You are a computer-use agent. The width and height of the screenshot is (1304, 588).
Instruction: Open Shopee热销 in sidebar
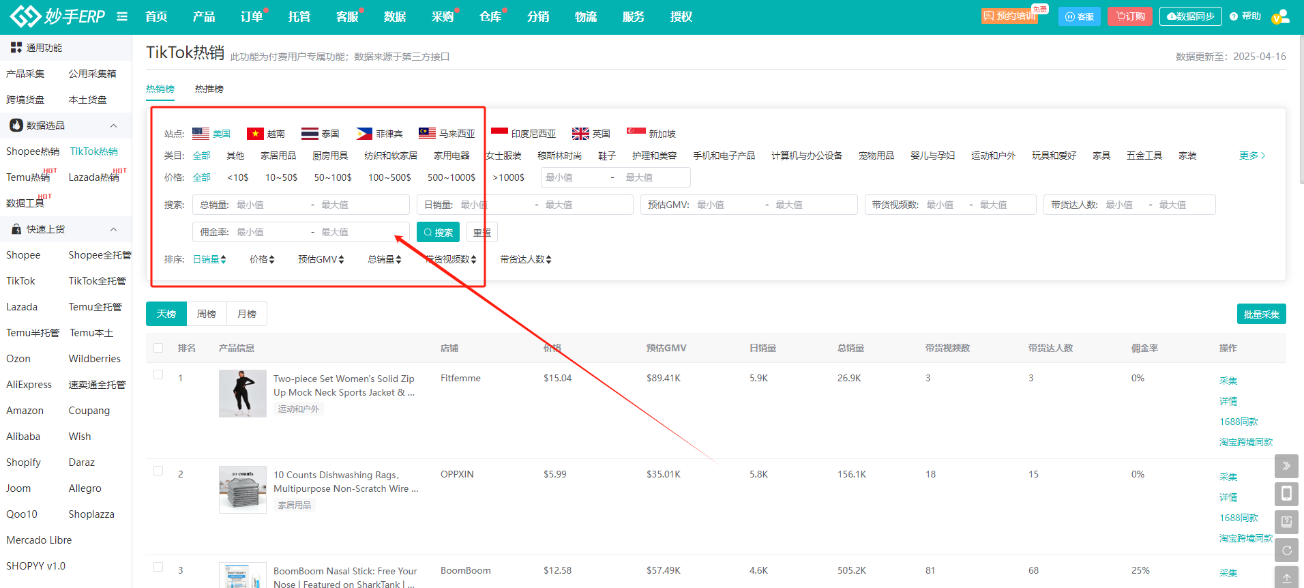[x=33, y=151]
